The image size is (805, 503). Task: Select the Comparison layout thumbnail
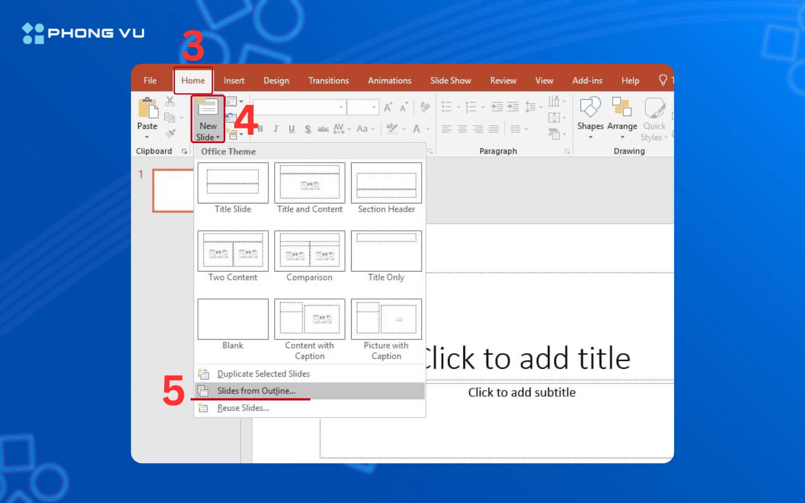pyautogui.click(x=310, y=251)
